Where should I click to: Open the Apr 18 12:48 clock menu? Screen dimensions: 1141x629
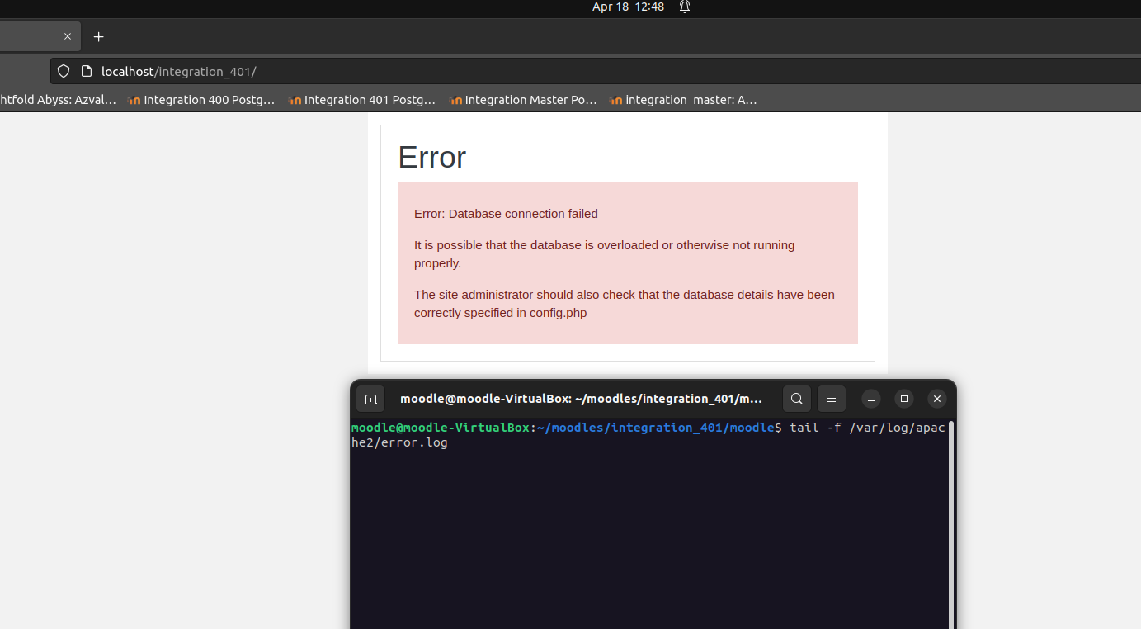(x=628, y=7)
